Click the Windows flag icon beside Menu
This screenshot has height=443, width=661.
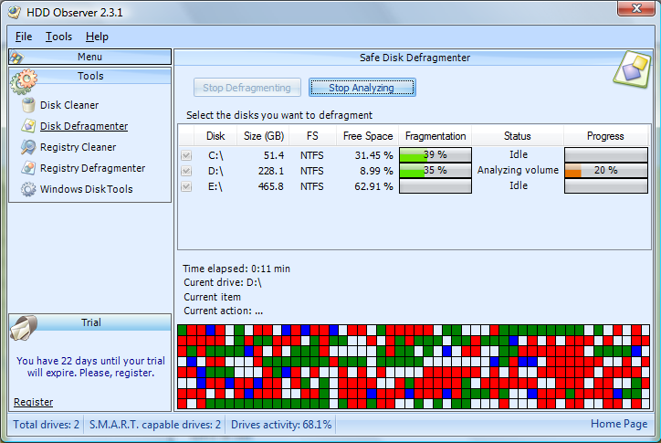[17, 58]
